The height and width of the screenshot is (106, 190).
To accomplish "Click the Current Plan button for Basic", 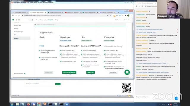I will pyautogui.click(x=48, y=72).
